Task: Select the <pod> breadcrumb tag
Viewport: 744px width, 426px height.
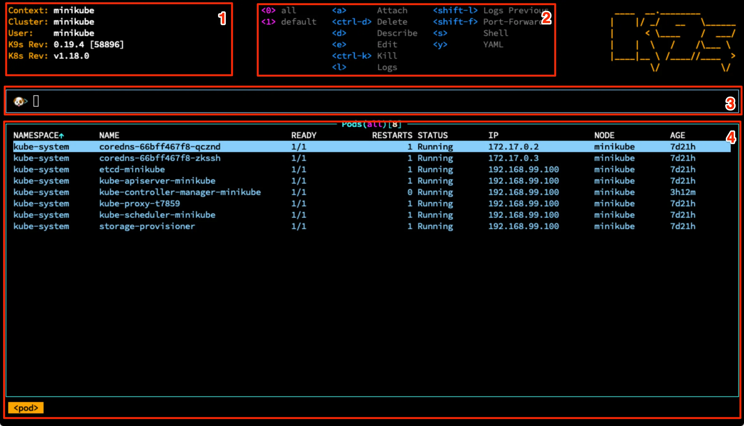Action: click(x=26, y=408)
